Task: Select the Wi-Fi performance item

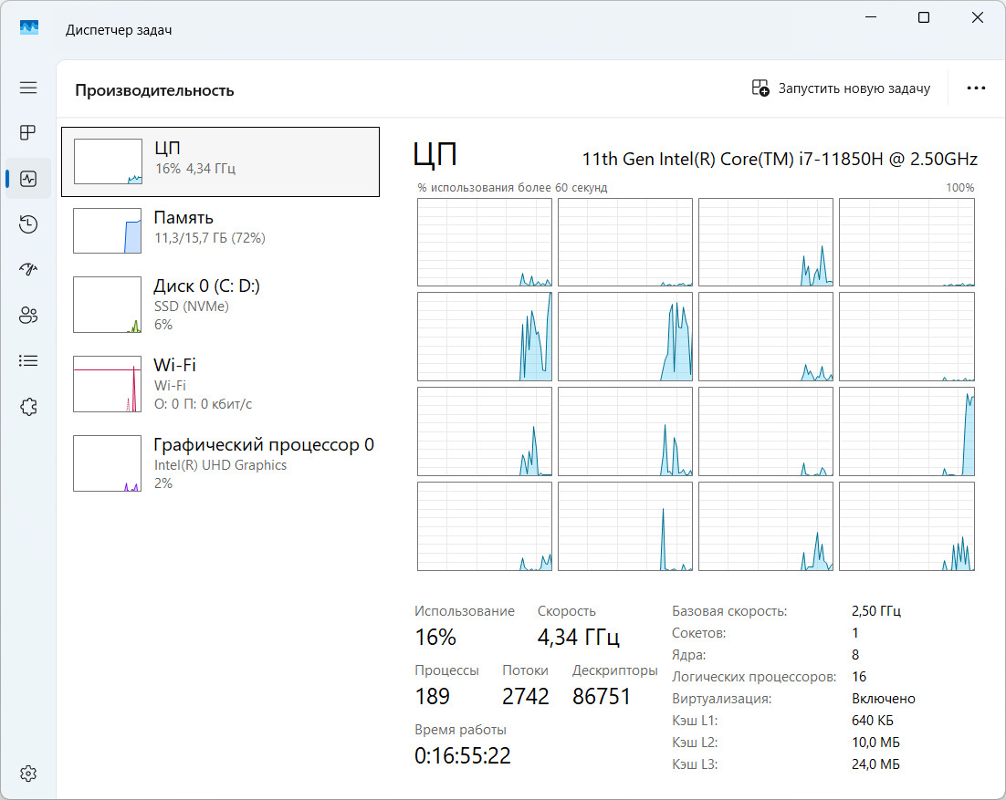Action: coord(220,385)
